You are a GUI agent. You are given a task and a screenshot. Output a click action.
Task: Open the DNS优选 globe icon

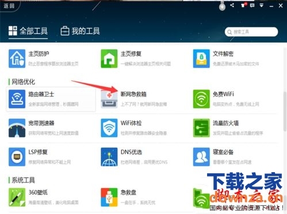pos(109,157)
